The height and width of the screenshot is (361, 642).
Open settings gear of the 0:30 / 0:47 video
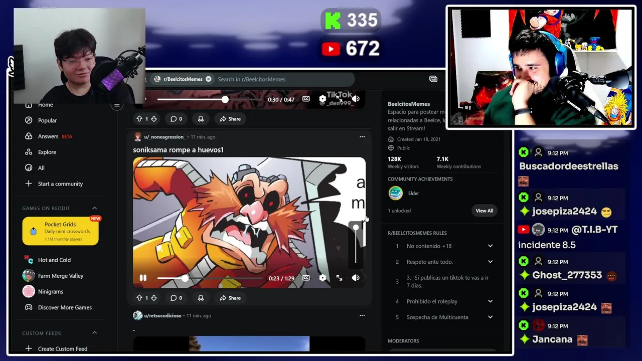click(323, 99)
